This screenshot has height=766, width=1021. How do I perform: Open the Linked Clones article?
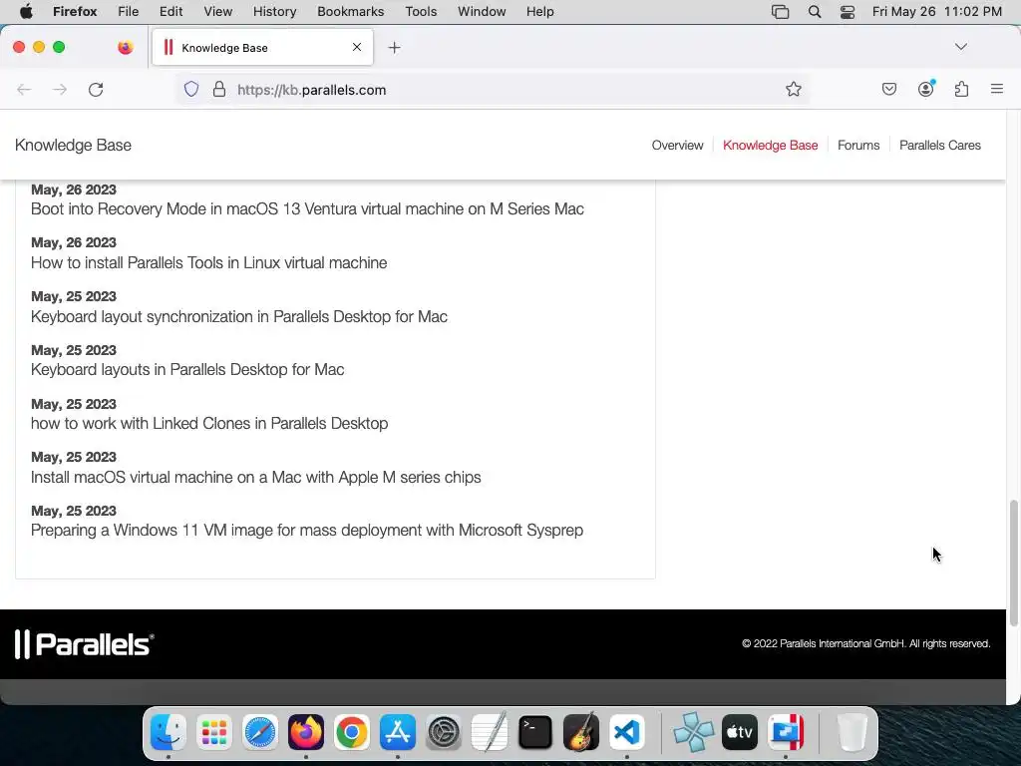[209, 423]
